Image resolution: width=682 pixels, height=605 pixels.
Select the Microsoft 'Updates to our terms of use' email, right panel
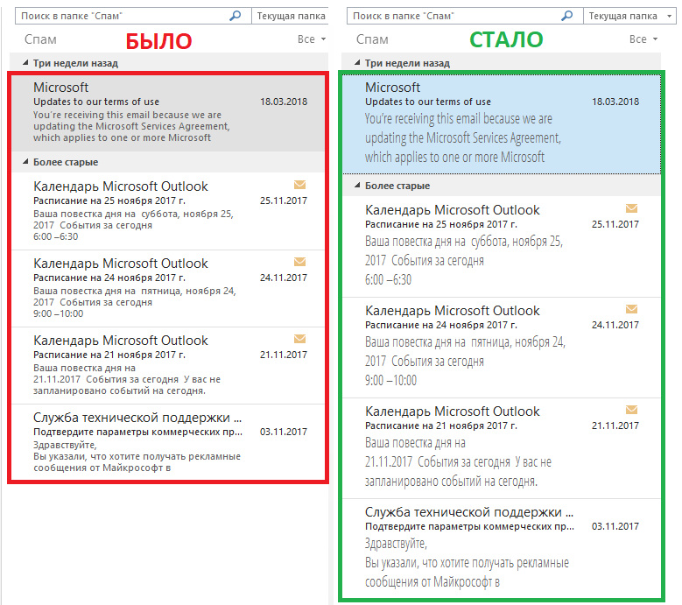click(x=502, y=124)
